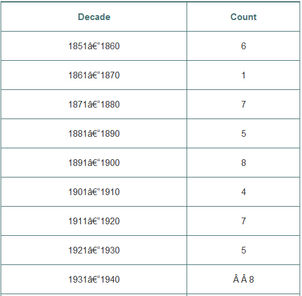Viewport: 302px width, 296px height.
Task: Click count 6 for 1851–1860
Action: [x=243, y=46]
